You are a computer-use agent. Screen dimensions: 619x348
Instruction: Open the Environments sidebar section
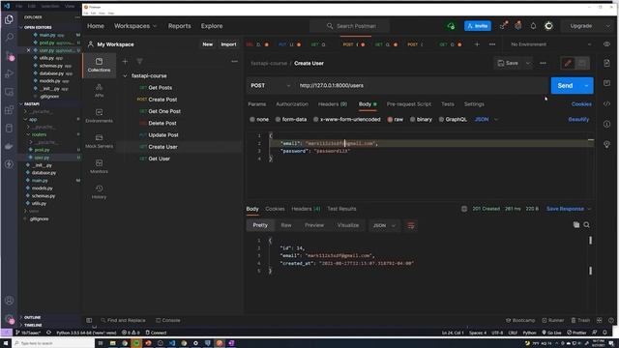tap(99, 116)
